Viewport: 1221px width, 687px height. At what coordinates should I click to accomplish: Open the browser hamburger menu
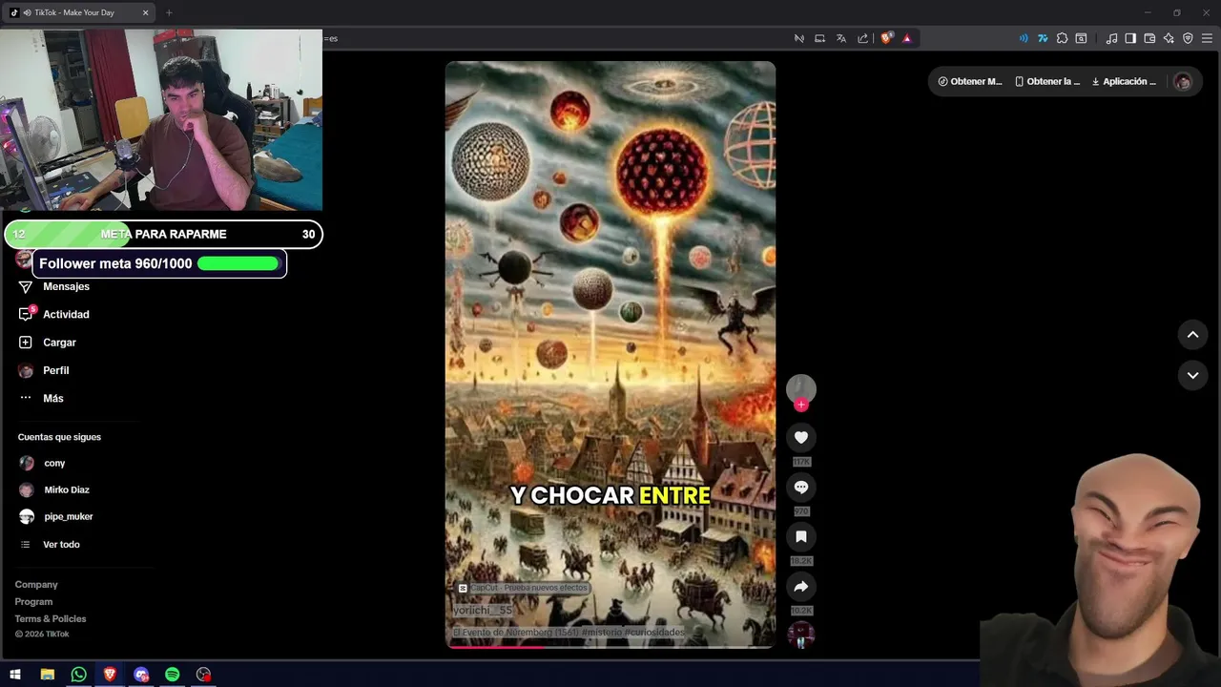[x=1207, y=38]
